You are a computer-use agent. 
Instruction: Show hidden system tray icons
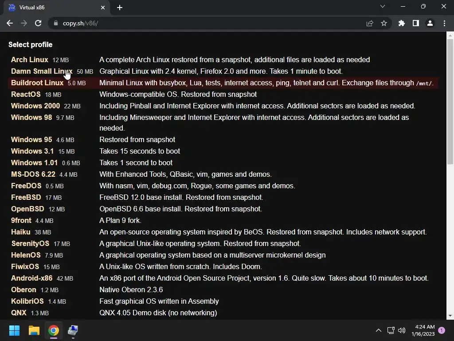pyautogui.click(x=379, y=330)
